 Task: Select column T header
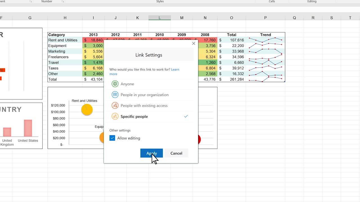coord(350,18)
